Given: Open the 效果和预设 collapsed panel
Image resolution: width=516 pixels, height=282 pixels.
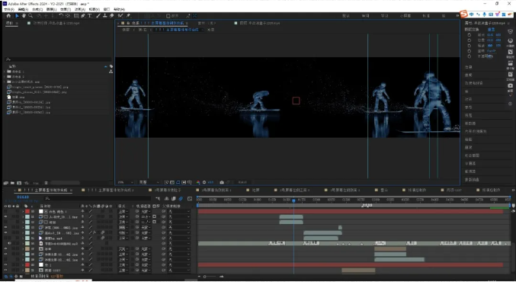Looking at the screenshot, I should pyautogui.click(x=473, y=83).
